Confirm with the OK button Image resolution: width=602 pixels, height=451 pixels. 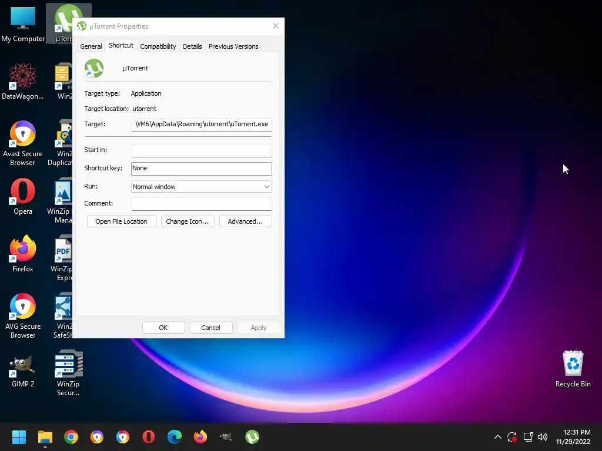[163, 328]
